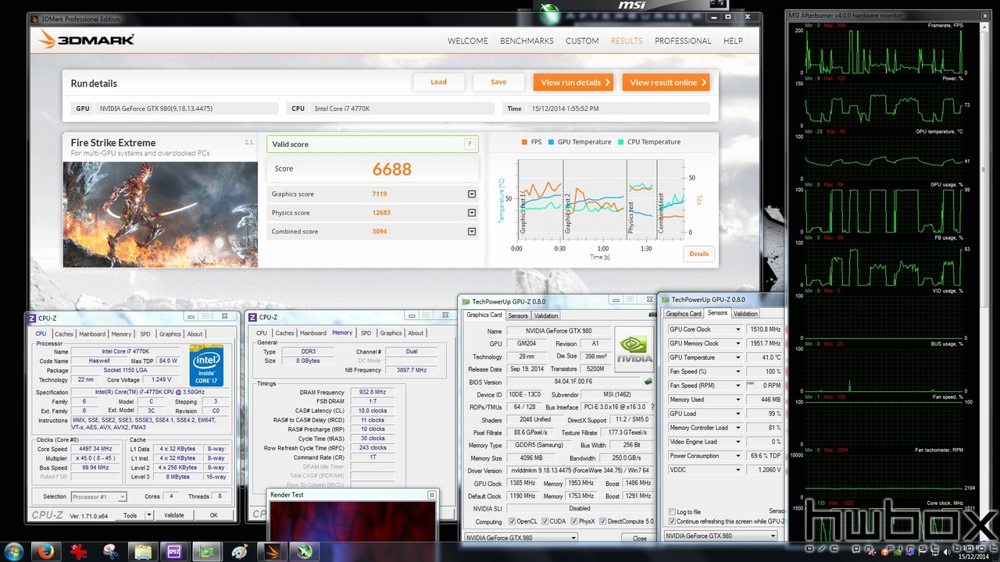Click the GPU-Z screenshot camera icon

[653, 315]
